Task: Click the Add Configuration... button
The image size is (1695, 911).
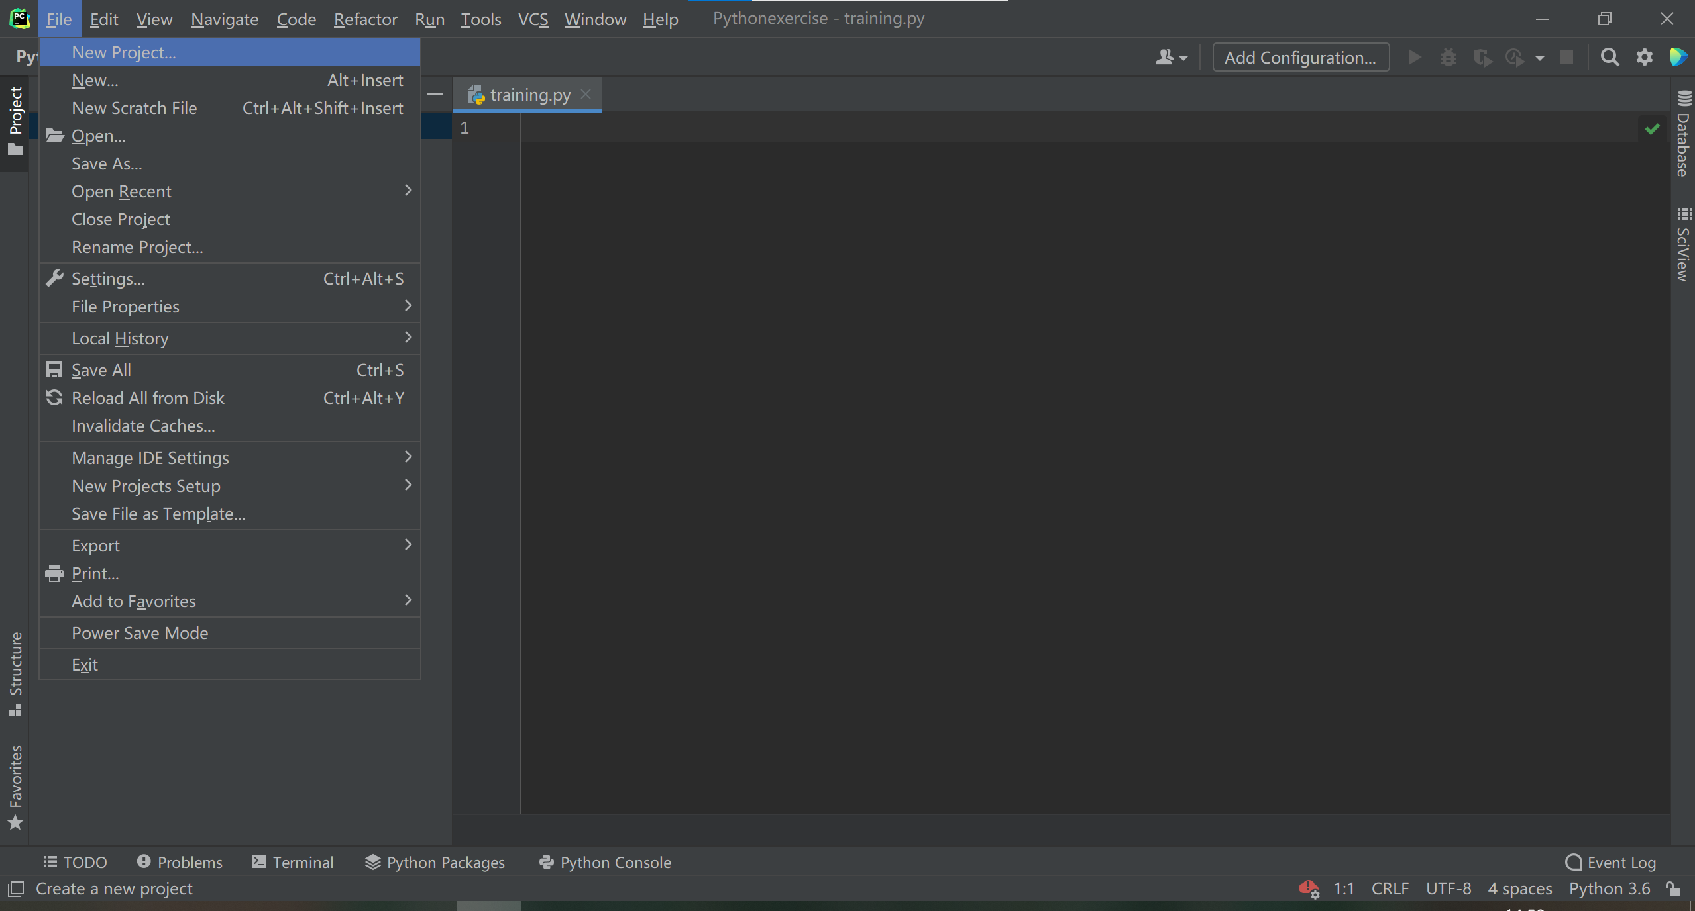Action: tap(1300, 58)
